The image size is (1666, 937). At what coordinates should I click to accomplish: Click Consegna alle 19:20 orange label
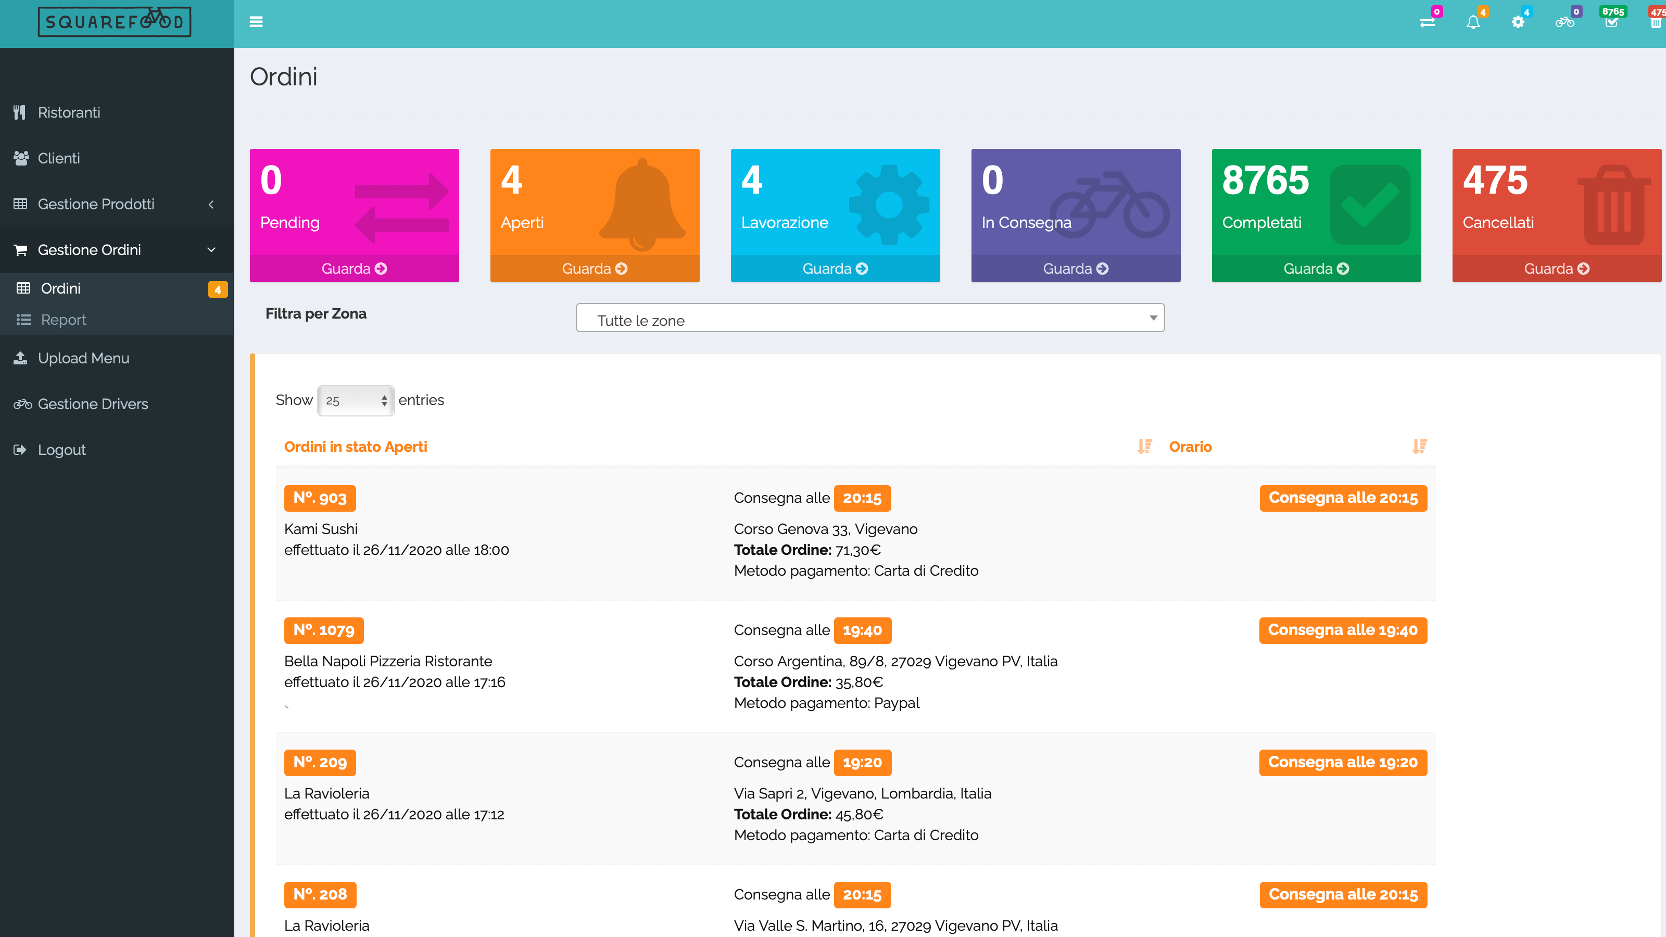pyautogui.click(x=1343, y=763)
